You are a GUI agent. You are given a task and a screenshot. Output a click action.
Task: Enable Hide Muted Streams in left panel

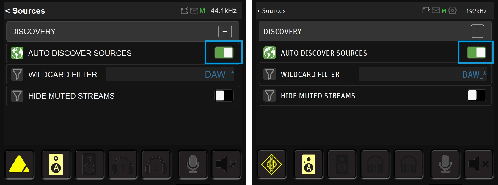click(224, 96)
